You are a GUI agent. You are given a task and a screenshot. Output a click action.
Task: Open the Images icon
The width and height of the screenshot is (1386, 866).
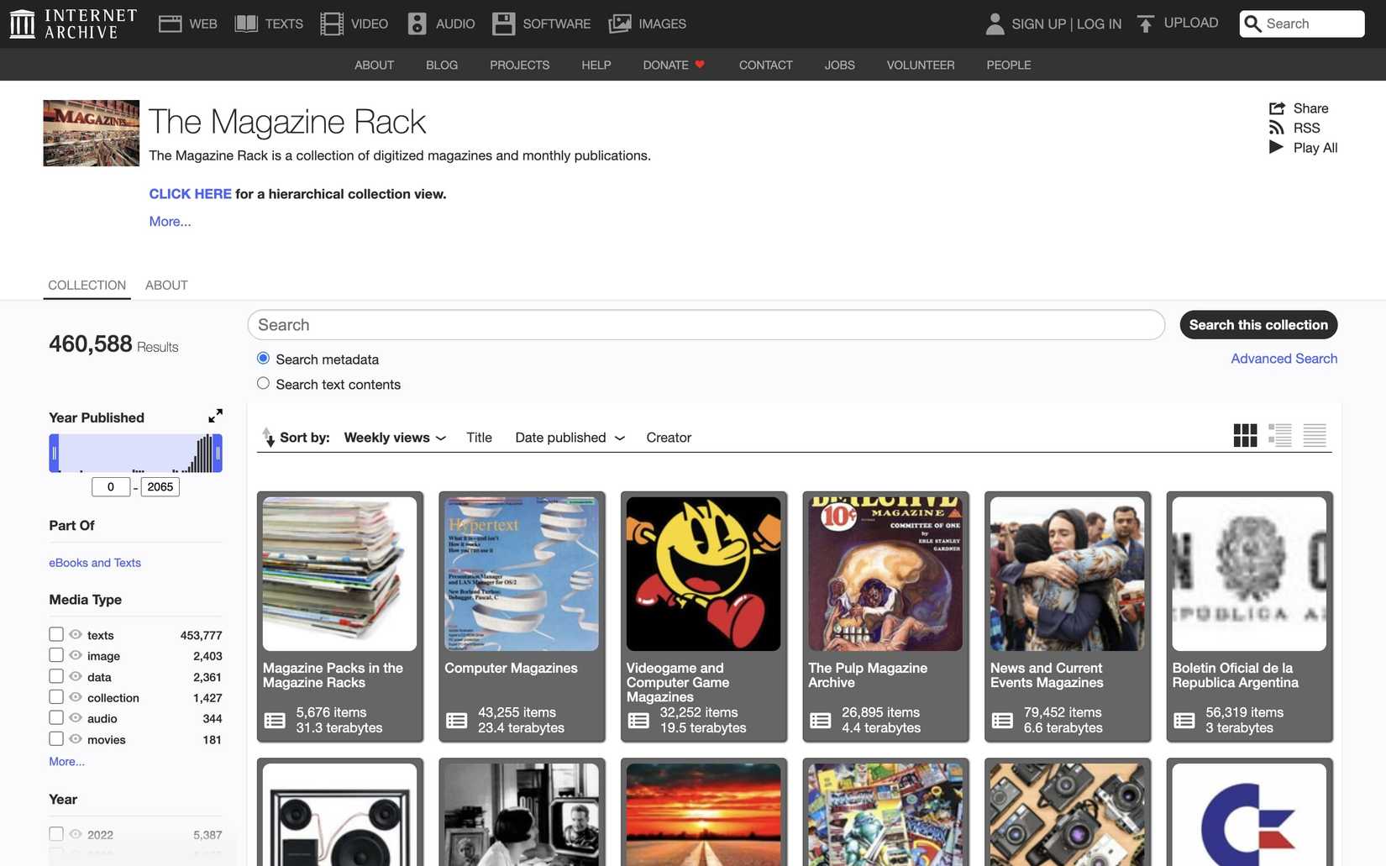pos(620,24)
